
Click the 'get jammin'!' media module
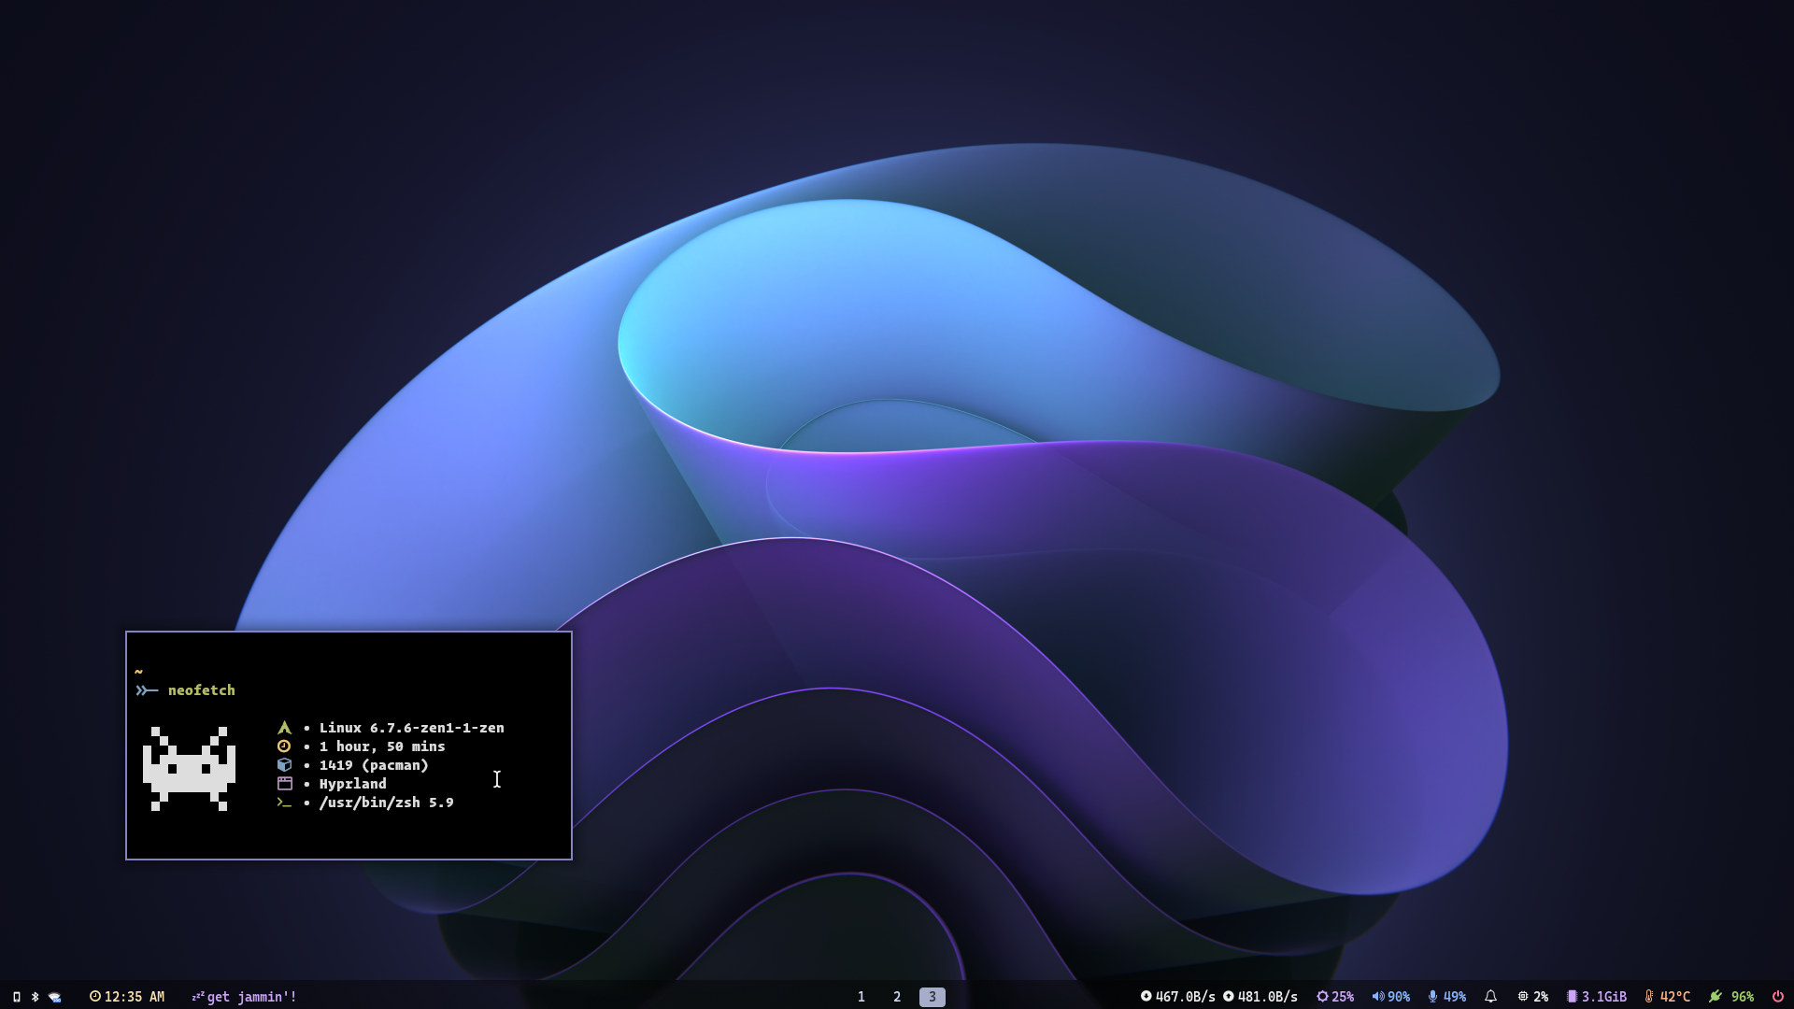(x=244, y=997)
